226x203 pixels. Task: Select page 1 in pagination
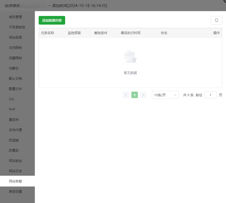pos(135,95)
